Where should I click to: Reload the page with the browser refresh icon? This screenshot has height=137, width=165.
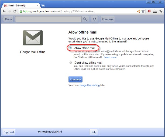(15, 11)
